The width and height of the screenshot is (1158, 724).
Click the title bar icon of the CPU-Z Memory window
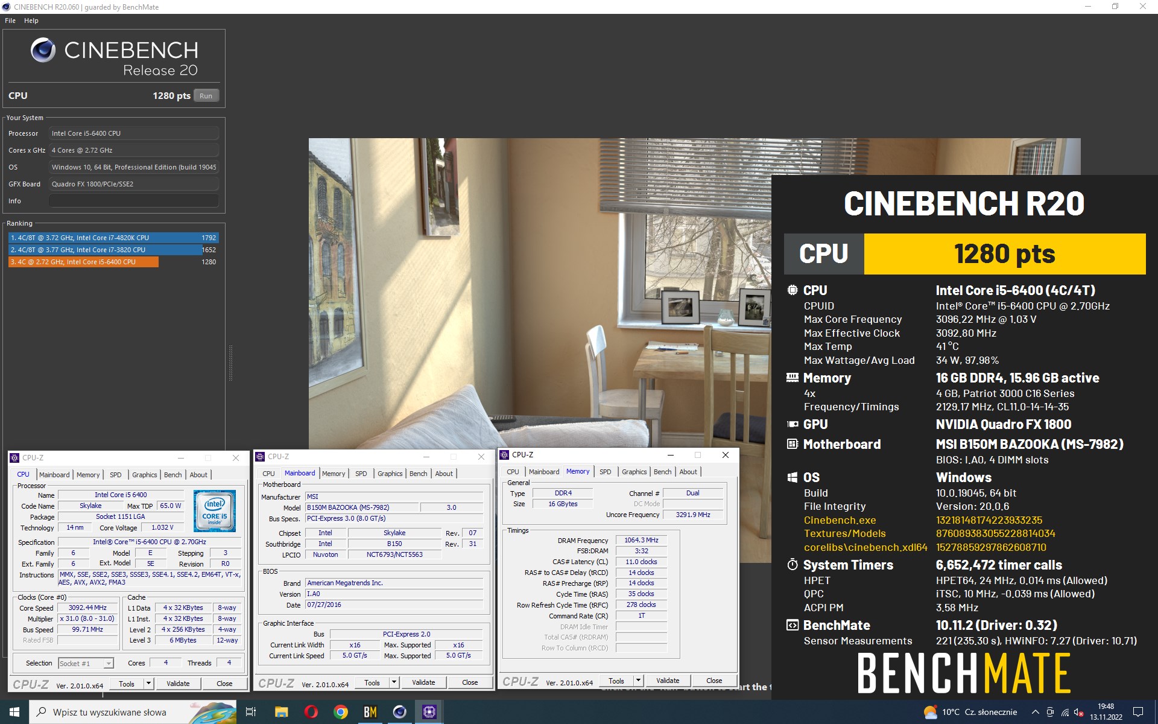click(x=505, y=455)
